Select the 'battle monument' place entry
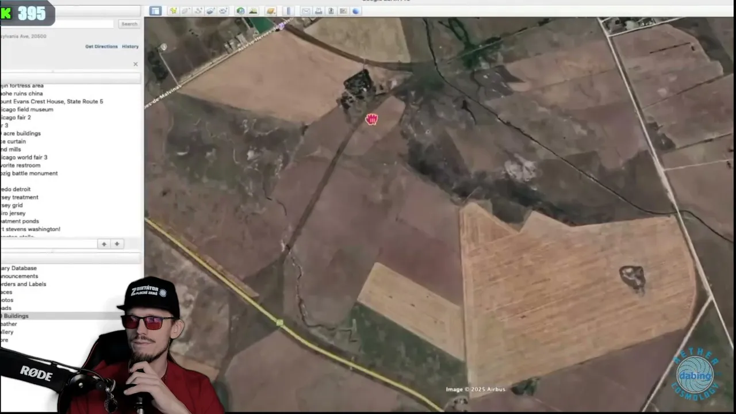 coord(29,174)
